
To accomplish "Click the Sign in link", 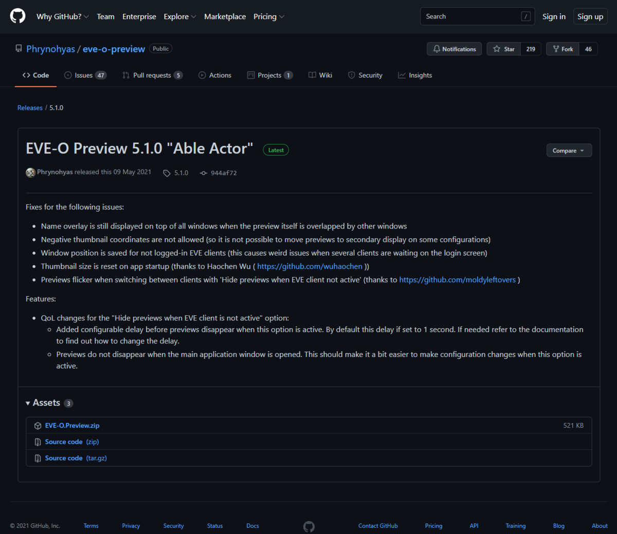I will pos(554,16).
